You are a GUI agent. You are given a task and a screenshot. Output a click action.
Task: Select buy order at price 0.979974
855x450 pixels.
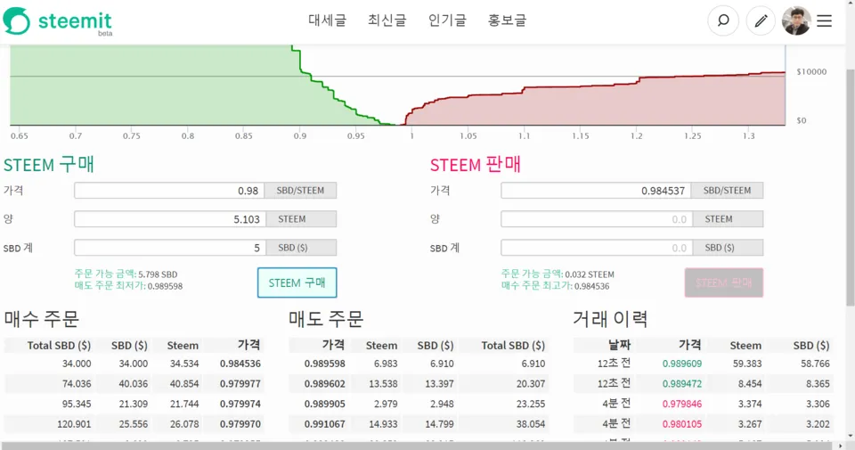pos(134,404)
